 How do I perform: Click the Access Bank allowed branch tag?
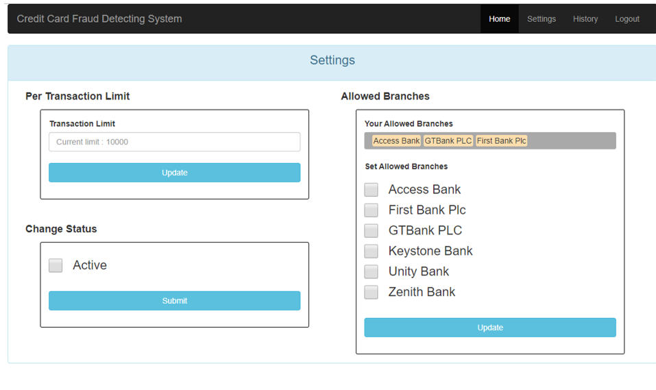[396, 141]
